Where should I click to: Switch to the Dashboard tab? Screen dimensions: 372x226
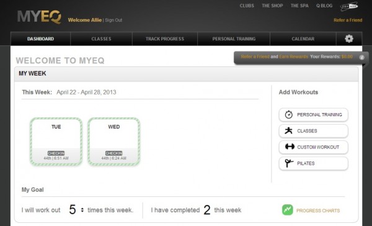[40, 38]
